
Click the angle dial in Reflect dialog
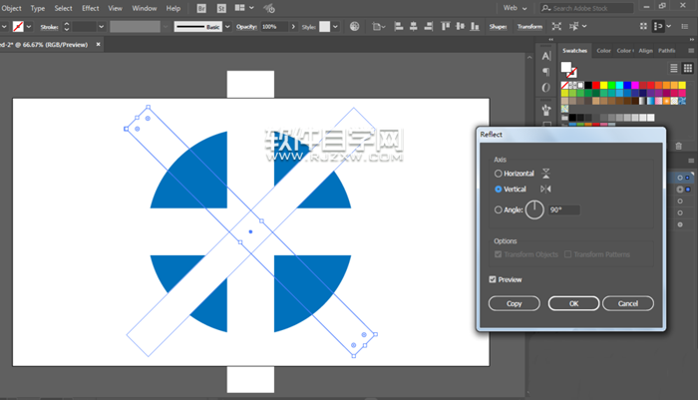(x=534, y=209)
